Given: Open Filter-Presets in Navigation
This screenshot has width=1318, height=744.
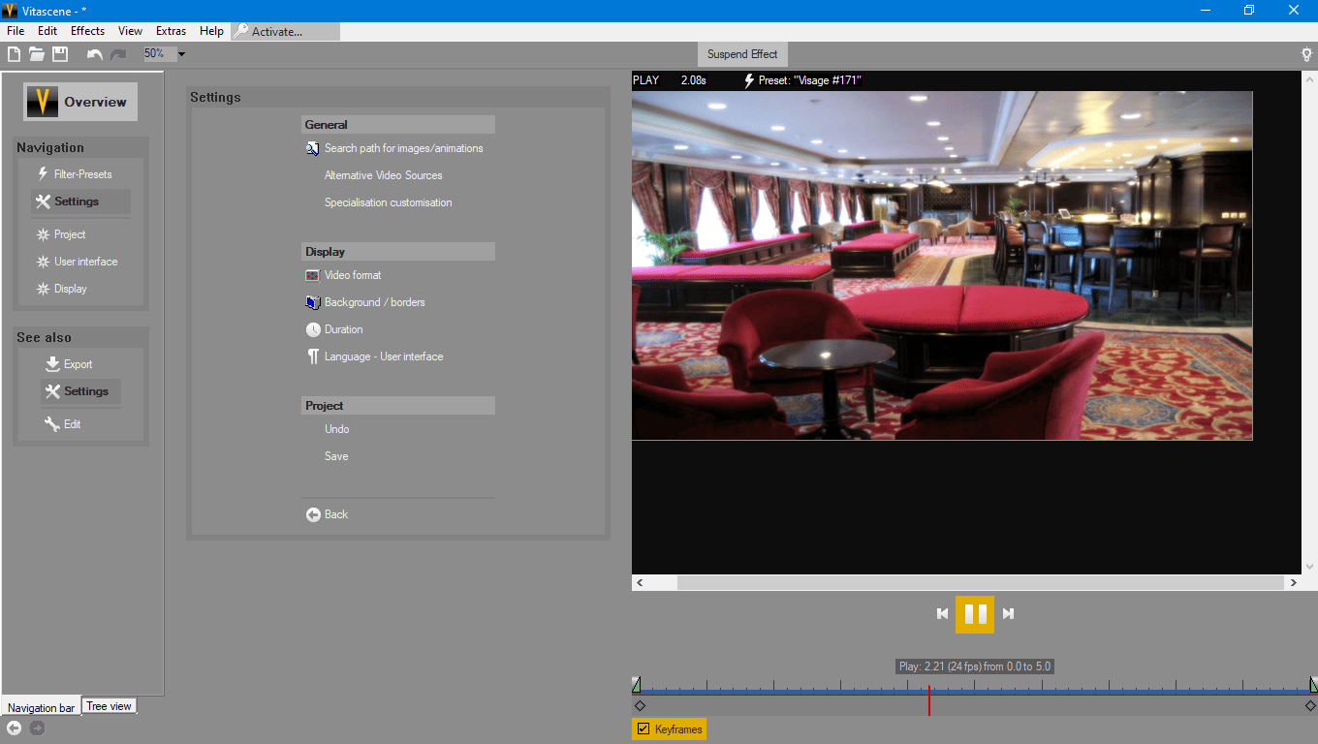Looking at the screenshot, I should 75,174.
